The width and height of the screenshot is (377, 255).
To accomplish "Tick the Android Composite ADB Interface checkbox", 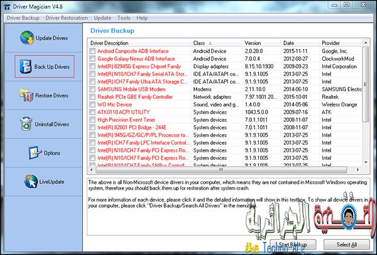I will coord(92,52).
